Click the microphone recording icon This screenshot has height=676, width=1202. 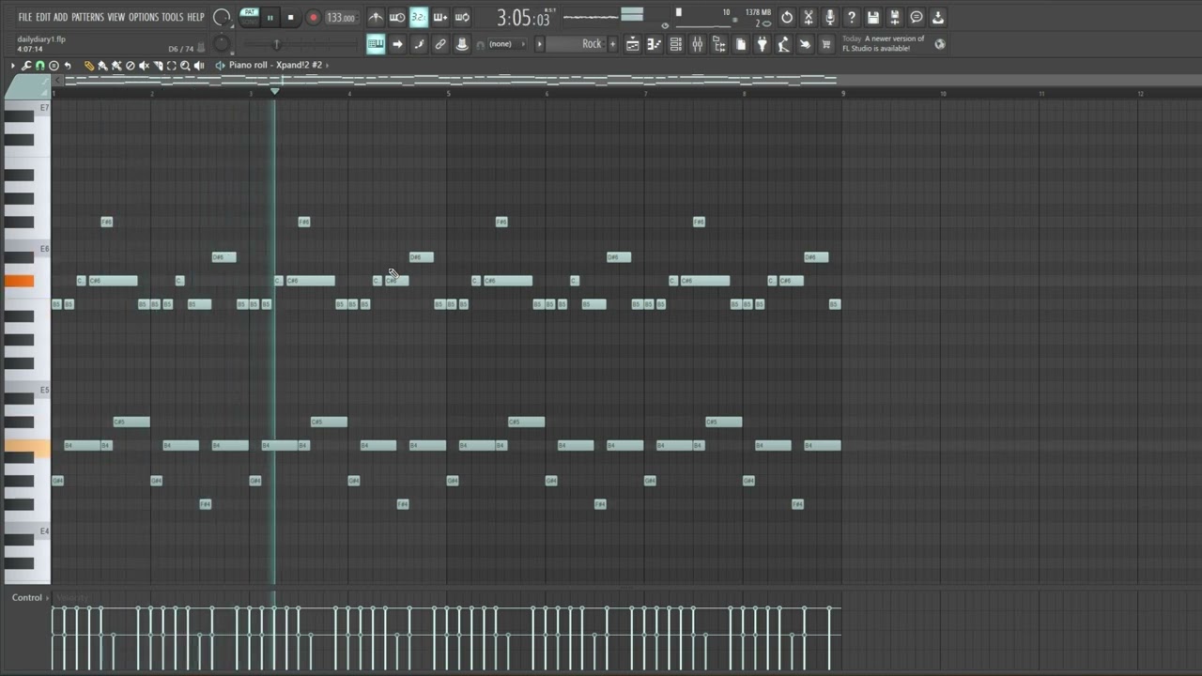830,17
